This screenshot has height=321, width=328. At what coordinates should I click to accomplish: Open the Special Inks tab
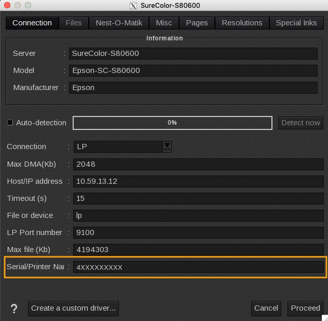296,23
